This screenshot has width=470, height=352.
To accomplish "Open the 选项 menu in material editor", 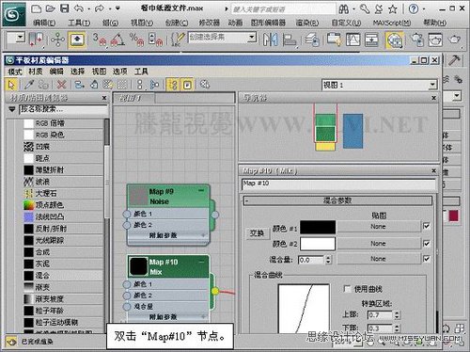I will [x=120, y=72].
